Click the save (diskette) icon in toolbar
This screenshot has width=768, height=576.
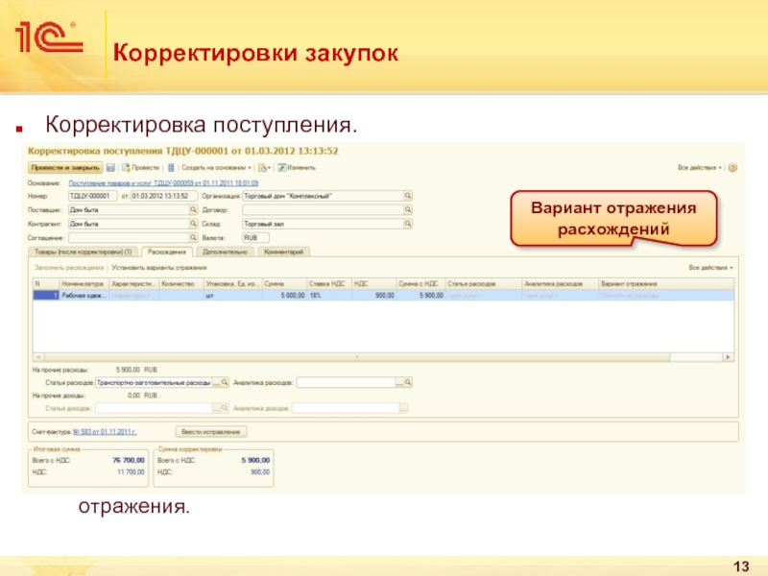pos(110,167)
